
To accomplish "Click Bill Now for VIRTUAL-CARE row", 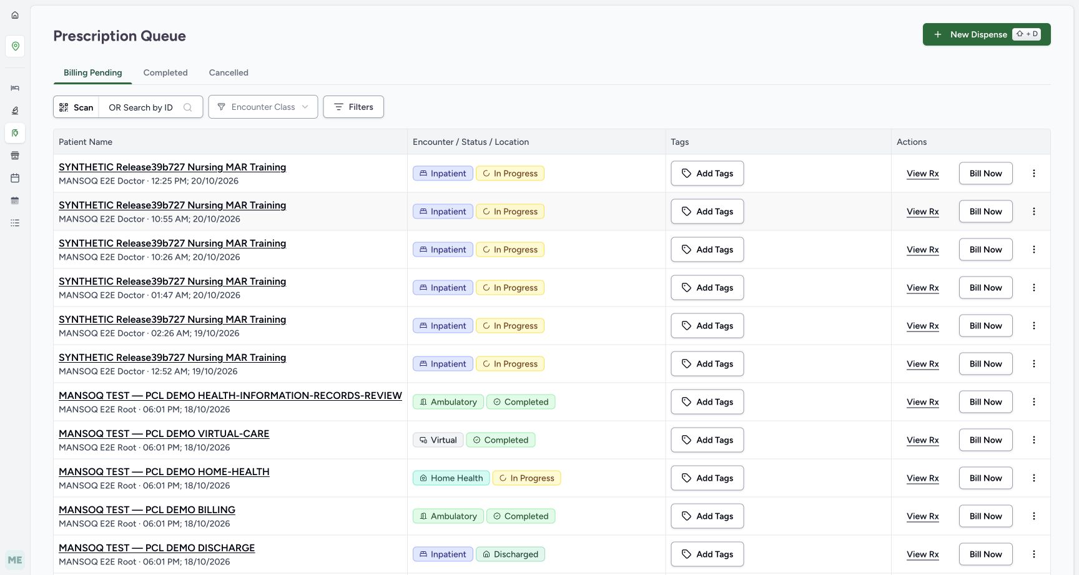I will (985, 440).
